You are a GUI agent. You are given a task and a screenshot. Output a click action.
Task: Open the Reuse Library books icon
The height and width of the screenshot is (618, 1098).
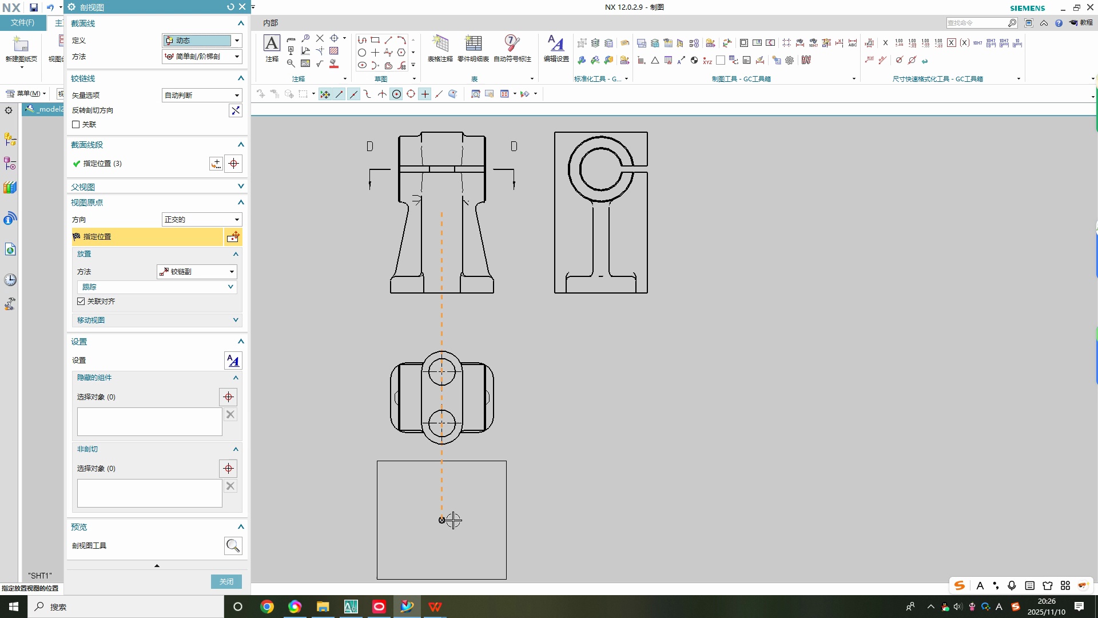pyautogui.click(x=10, y=188)
